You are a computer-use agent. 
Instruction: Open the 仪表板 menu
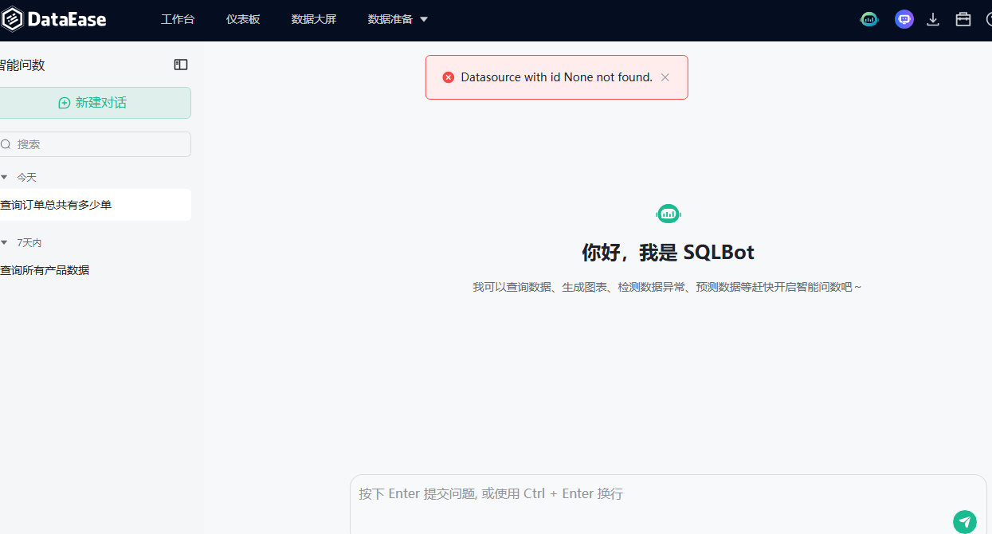tap(243, 19)
